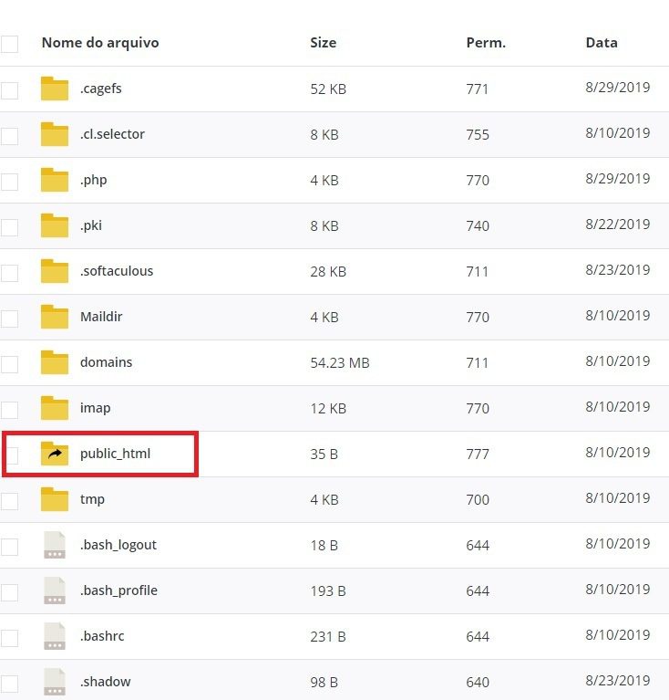Open the domains folder icon
This screenshot has width=669, height=700.
pyautogui.click(x=55, y=362)
